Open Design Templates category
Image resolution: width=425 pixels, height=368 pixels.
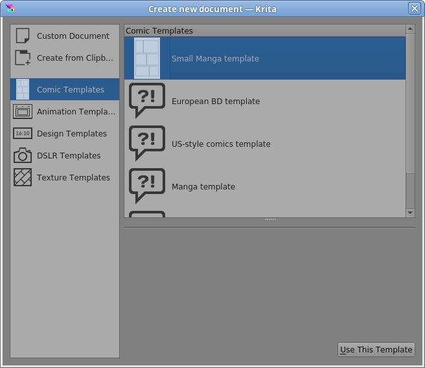(x=65, y=133)
